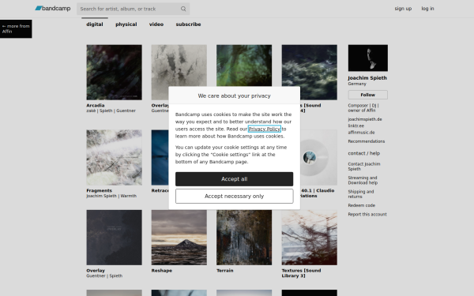Click the Joachim Spieth artist name

(x=367, y=78)
